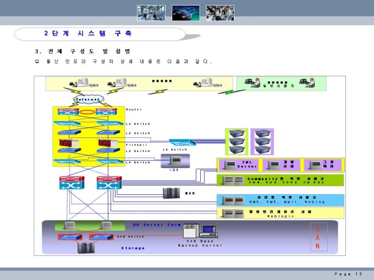Select the XML Server icon

click(230, 165)
